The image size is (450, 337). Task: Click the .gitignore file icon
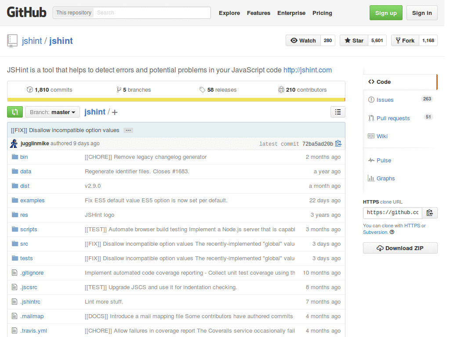(x=15, y=272)
